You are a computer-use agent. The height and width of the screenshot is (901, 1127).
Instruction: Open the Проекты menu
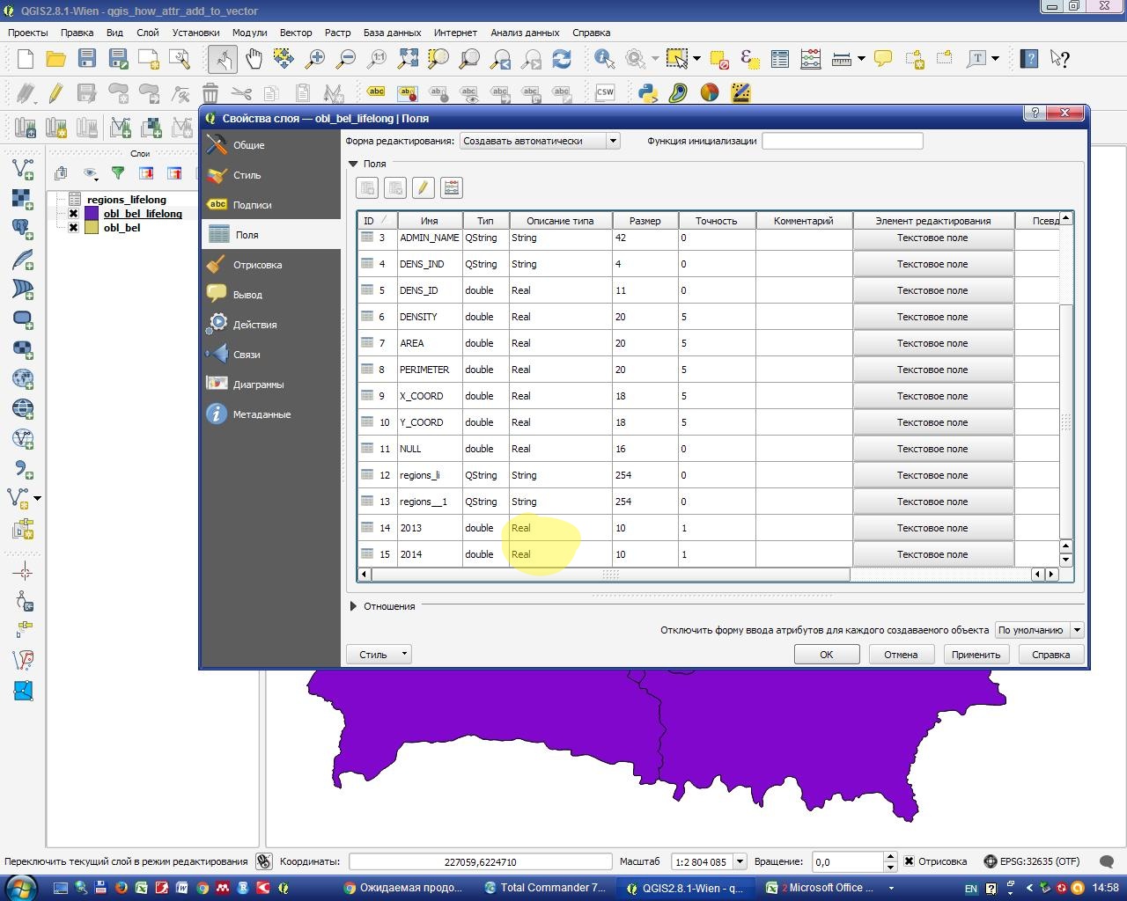(28, 33)
